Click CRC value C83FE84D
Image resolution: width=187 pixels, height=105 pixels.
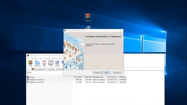tap(123, 82)
